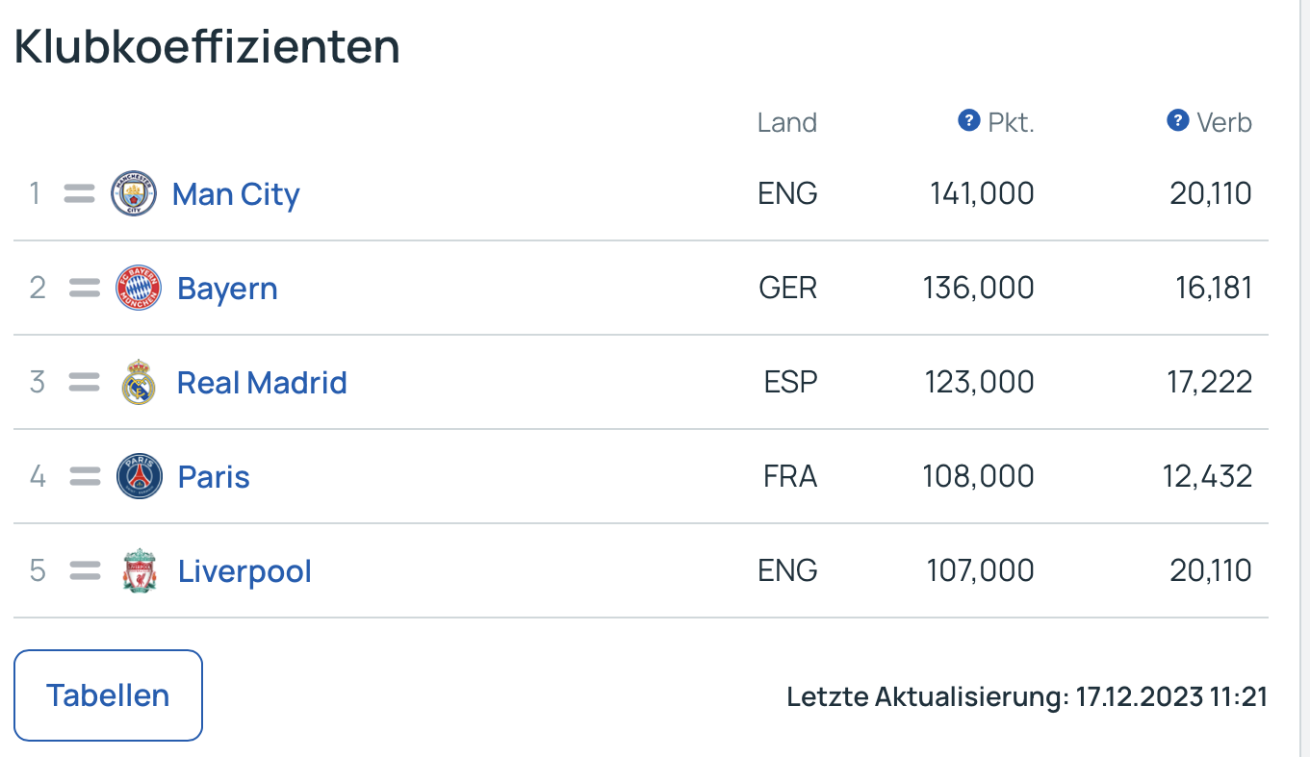Open the Real Madrid club link
This screenshot has height=757, width=1310.
262,383
